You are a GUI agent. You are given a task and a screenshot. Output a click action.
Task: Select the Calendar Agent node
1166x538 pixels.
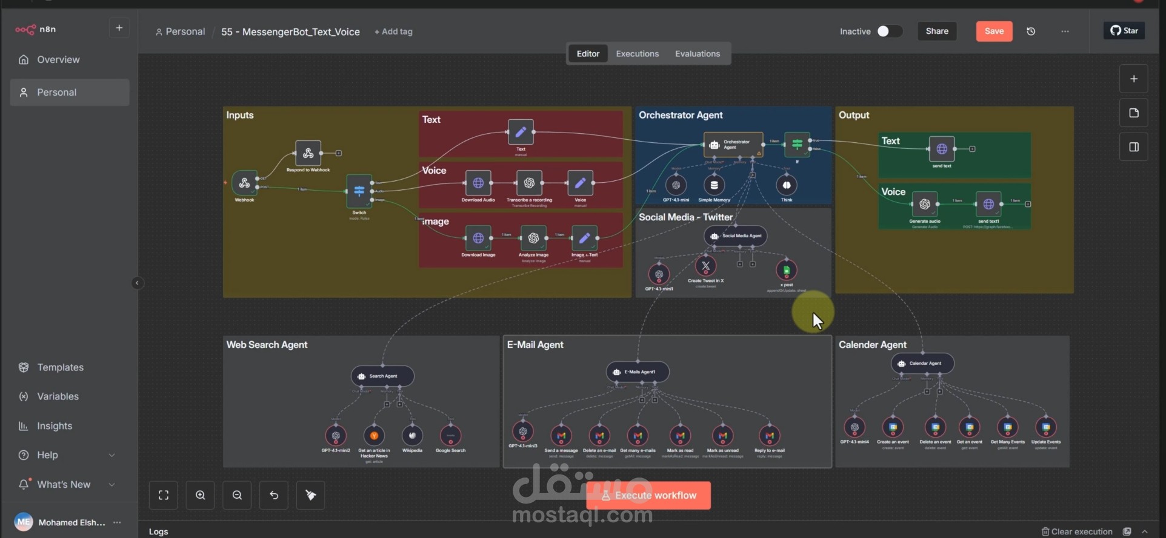click(x=922, y=363)
